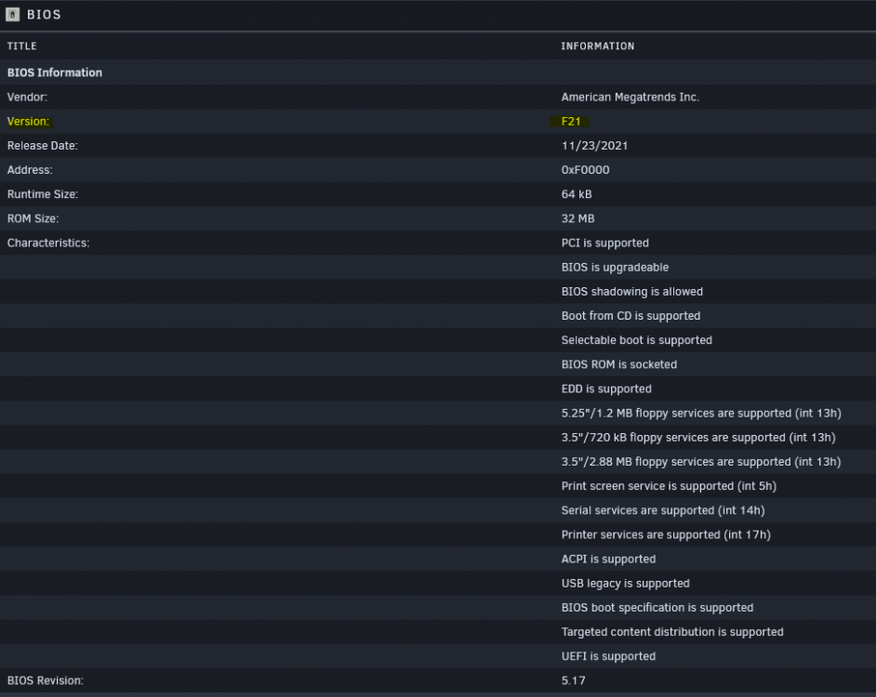Screen dimensions: 876x697
Task: Select the TITLE column header
Action: point(21,46)
